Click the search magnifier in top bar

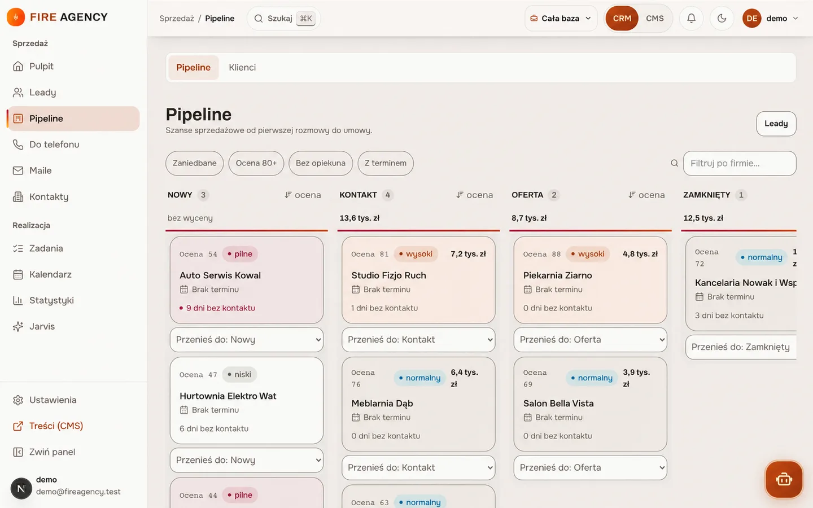pyautogui.click(x=259, y=18)
